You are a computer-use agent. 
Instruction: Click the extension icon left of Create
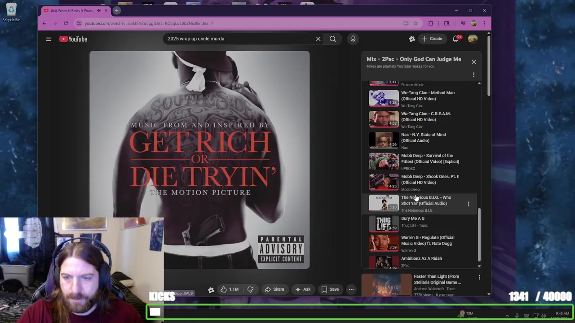[x=412, y=39]
